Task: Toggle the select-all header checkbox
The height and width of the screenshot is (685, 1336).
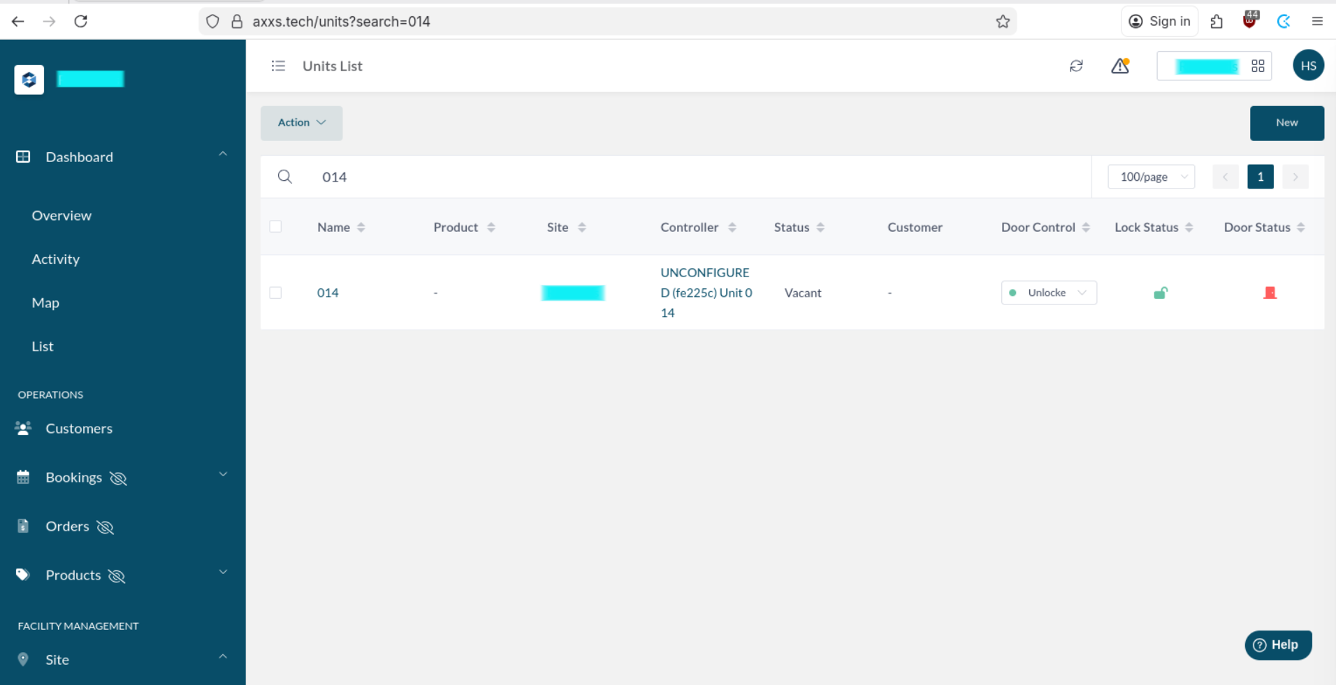Action: point(275,226)
